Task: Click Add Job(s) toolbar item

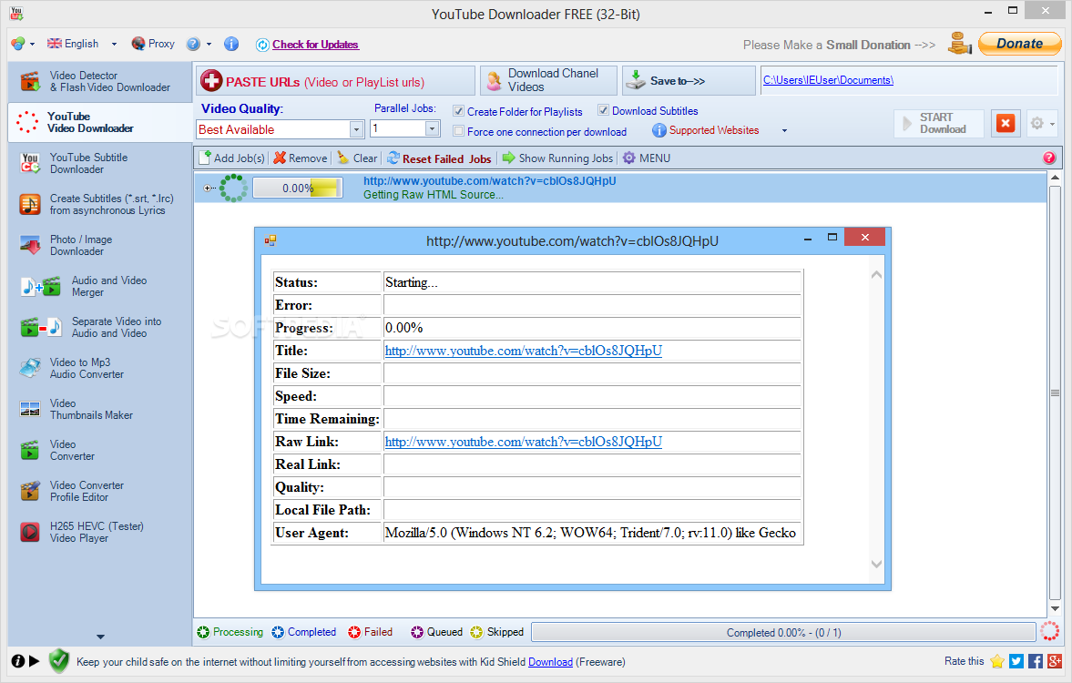Action: coord(231,158)
